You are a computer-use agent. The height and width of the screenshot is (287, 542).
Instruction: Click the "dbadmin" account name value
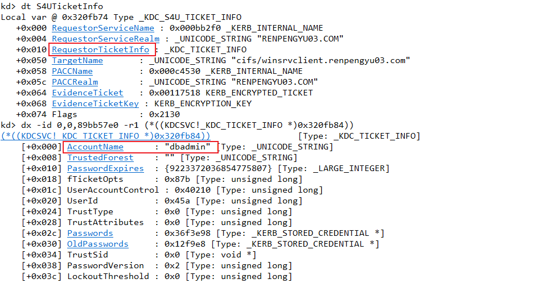tap(188, 147)
